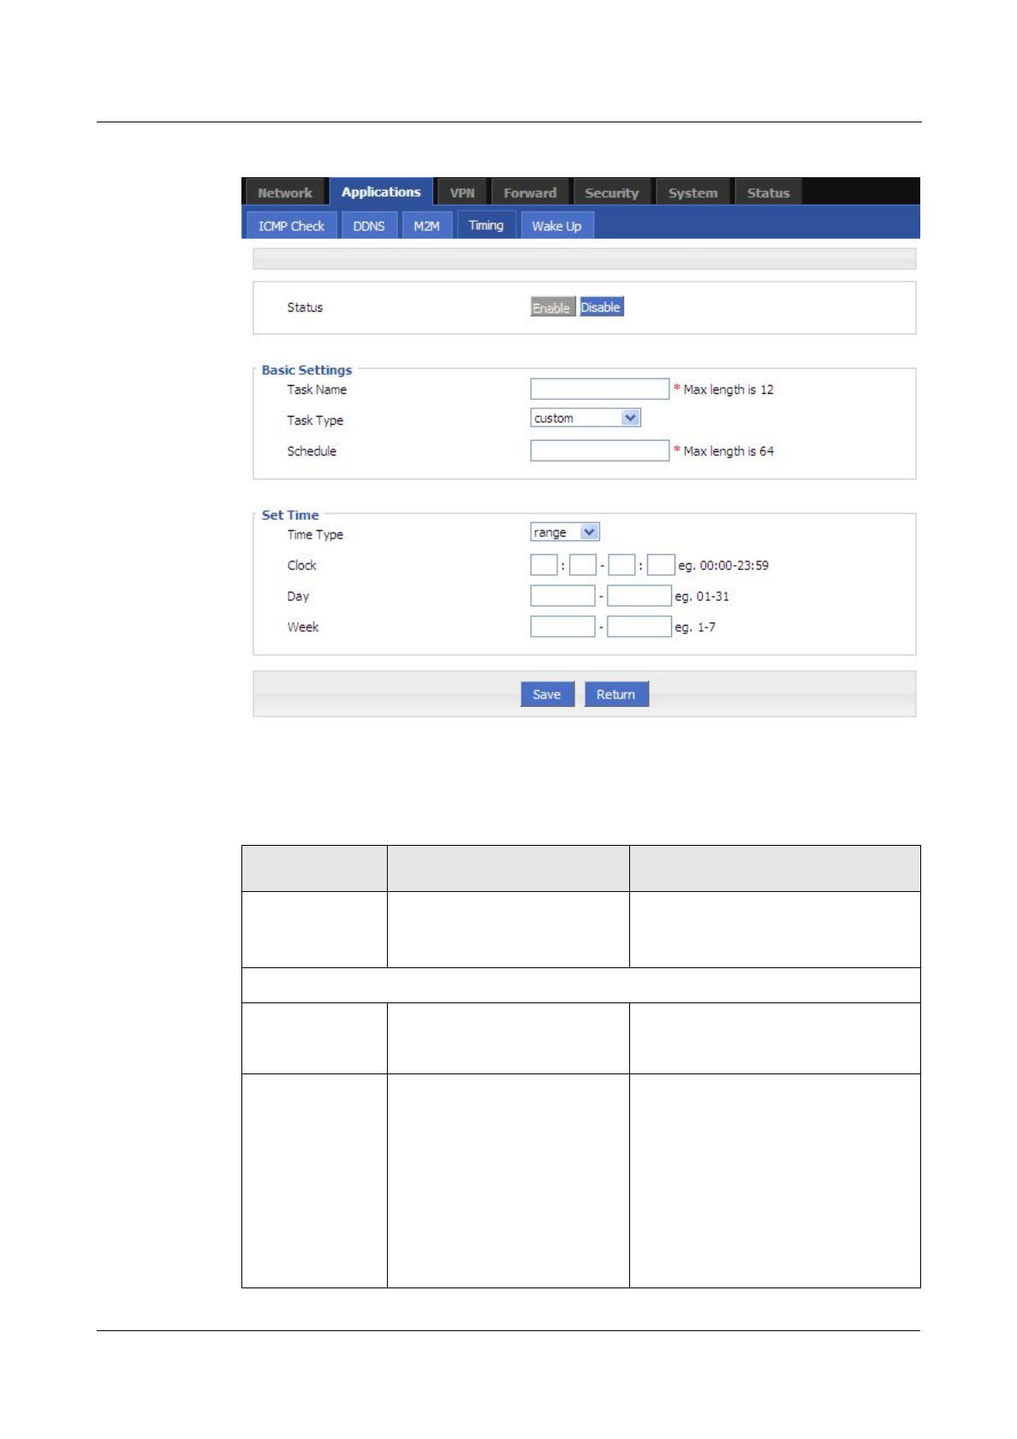Go to the Security tab
1017x1439 pixels.
[x=611, y=193]
